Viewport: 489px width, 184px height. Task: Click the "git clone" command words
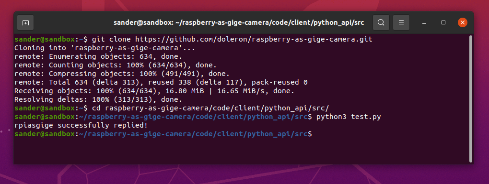pyautogui.click(x=111, y=40)
